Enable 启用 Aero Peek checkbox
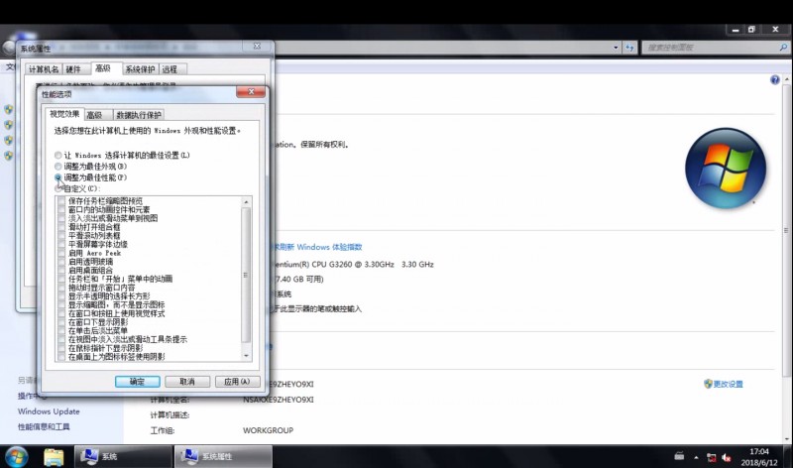Viewport: 793px width, 468px height. pyautogui.click(x=61, y=253)
